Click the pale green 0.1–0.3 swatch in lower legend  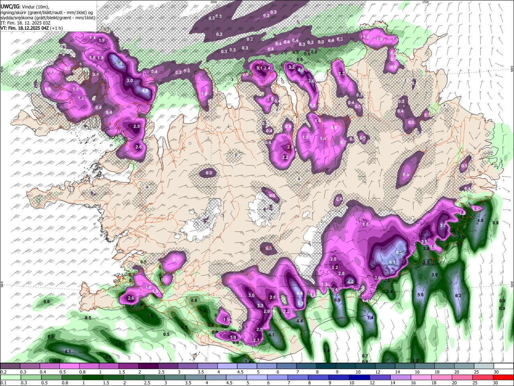10,377
